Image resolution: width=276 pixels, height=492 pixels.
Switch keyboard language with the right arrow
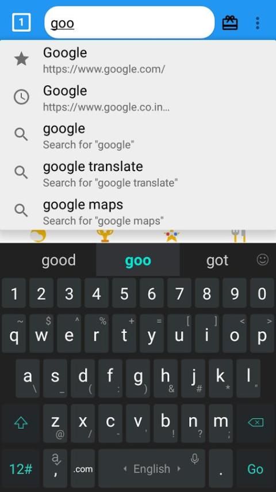point(179,469)
